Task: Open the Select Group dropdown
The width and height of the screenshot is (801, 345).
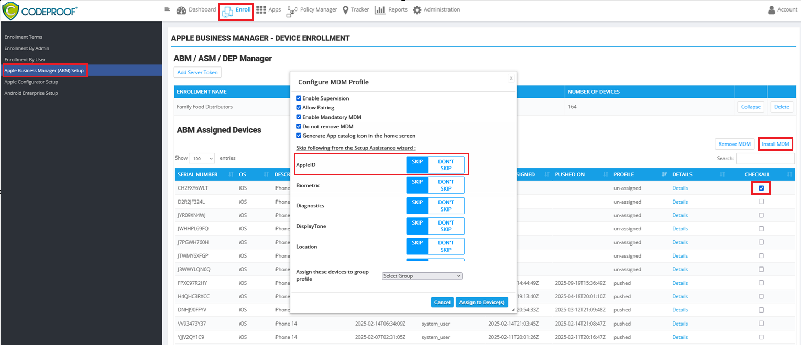Action: [x=422, y=276]
